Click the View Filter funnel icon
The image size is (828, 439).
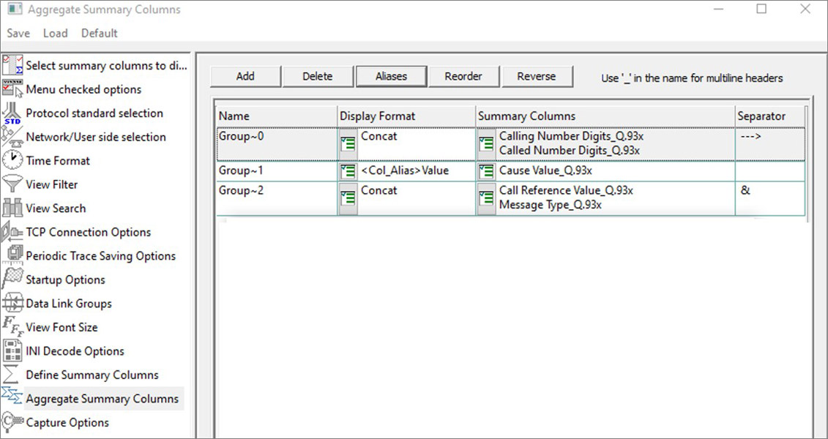point(12,184)
